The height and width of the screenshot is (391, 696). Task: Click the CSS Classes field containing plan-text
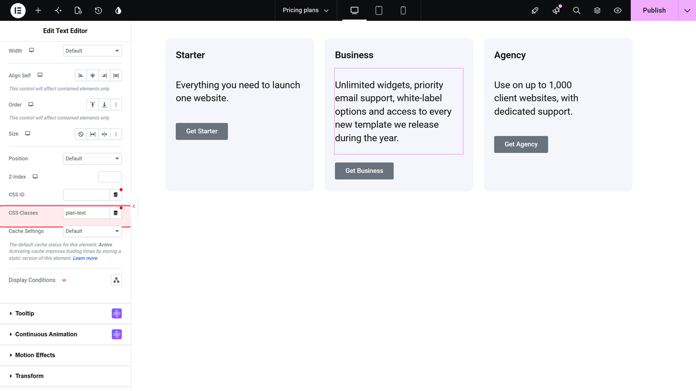(x=86, y=213)
